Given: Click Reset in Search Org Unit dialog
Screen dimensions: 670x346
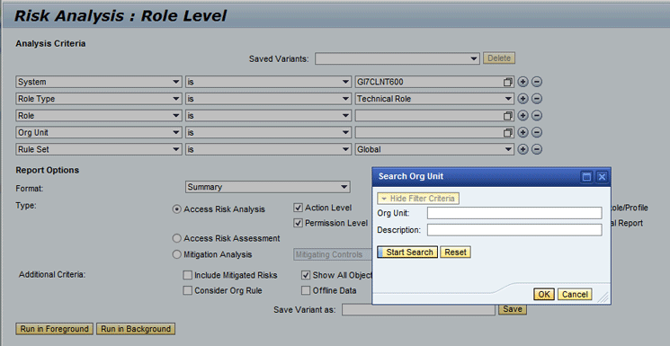Looking at the screenshot, I should 455,252.
